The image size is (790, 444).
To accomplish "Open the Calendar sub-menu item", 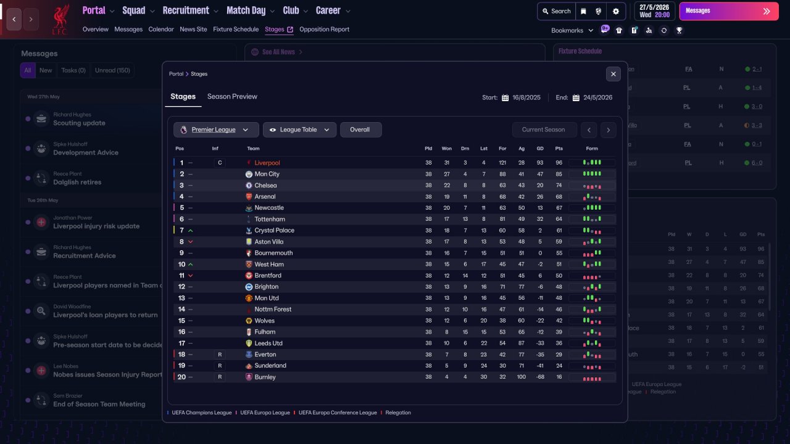I will (161, 30).
